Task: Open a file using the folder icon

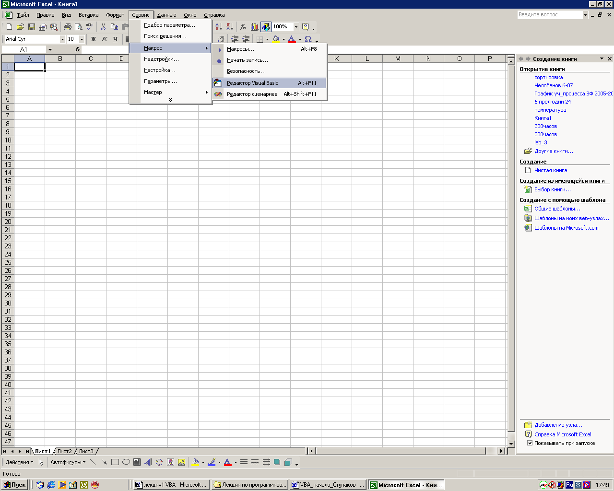Action: tap(20, 27)
